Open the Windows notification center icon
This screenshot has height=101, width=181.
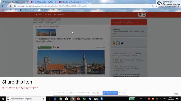point(178,98)
